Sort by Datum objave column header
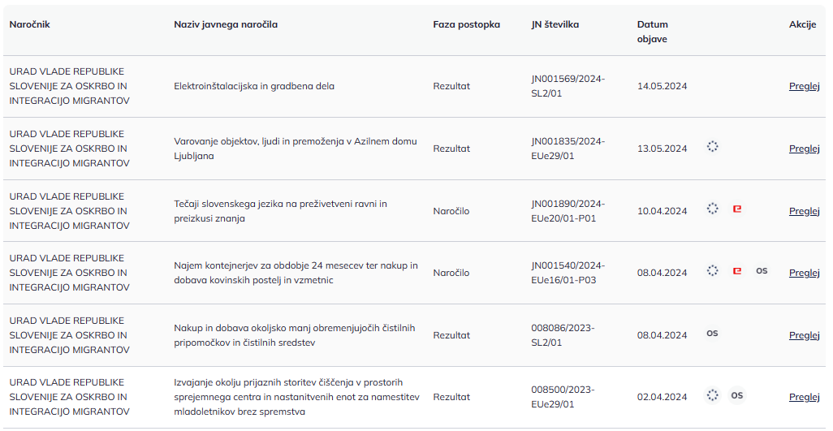This screenshot has width=833, height=431. point(653,32)
